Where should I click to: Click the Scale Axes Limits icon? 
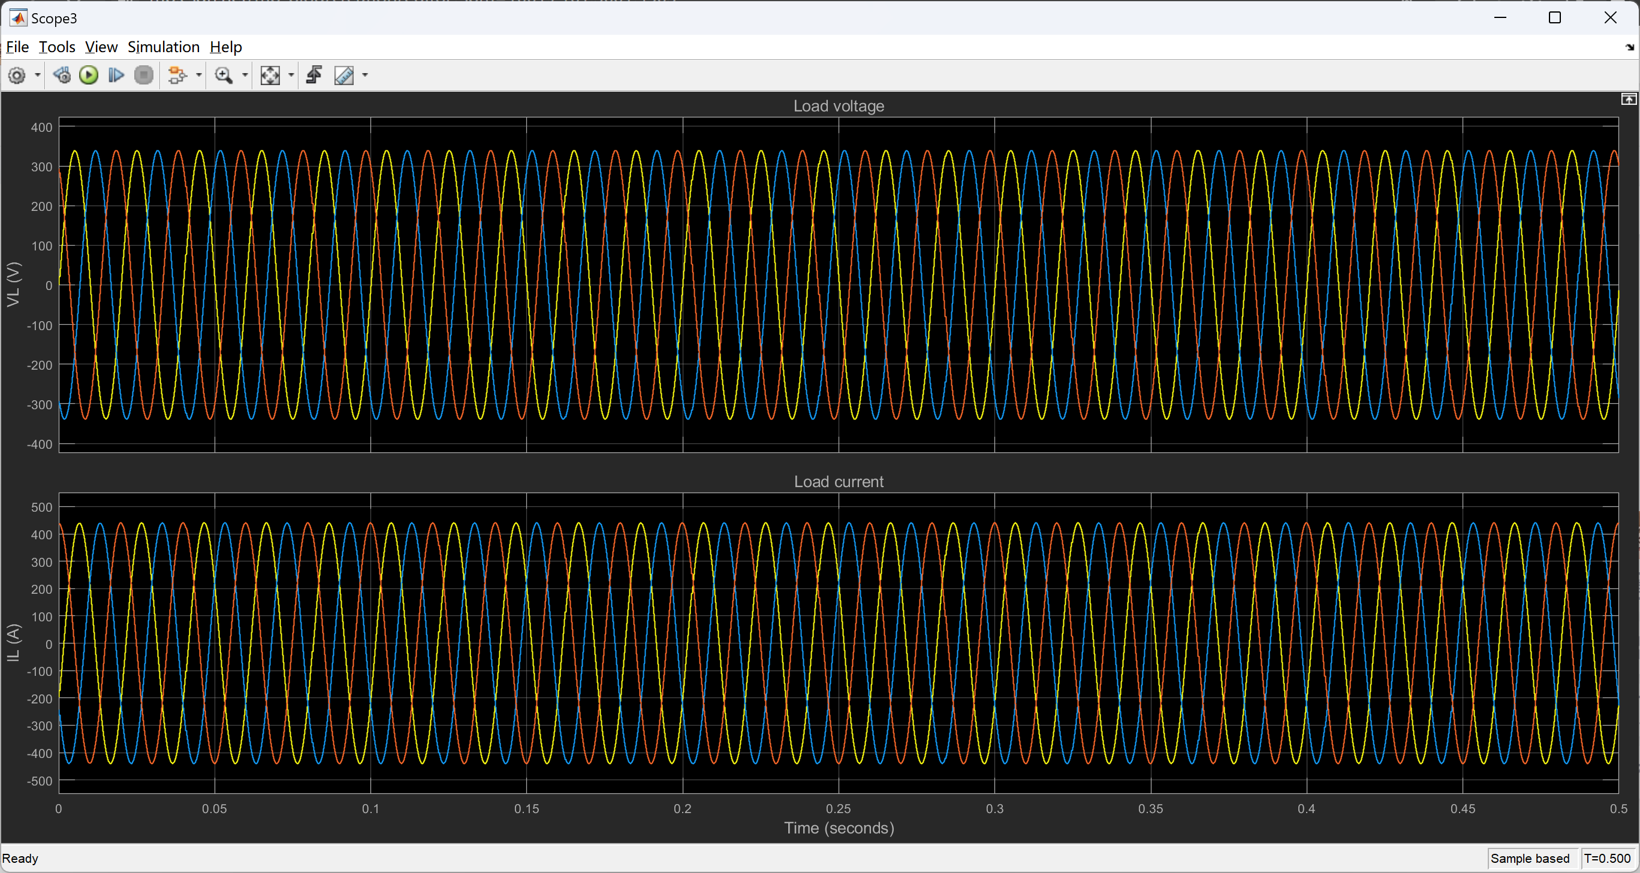(270, 75)
